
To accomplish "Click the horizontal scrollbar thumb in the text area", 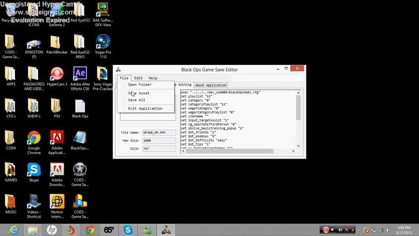I will (229, 151).
